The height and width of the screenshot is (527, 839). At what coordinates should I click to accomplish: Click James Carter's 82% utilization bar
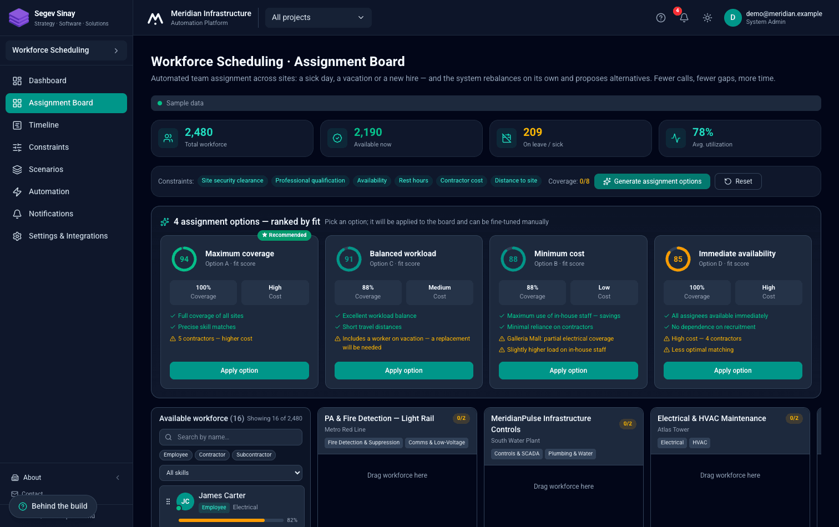tap(230, 520)
